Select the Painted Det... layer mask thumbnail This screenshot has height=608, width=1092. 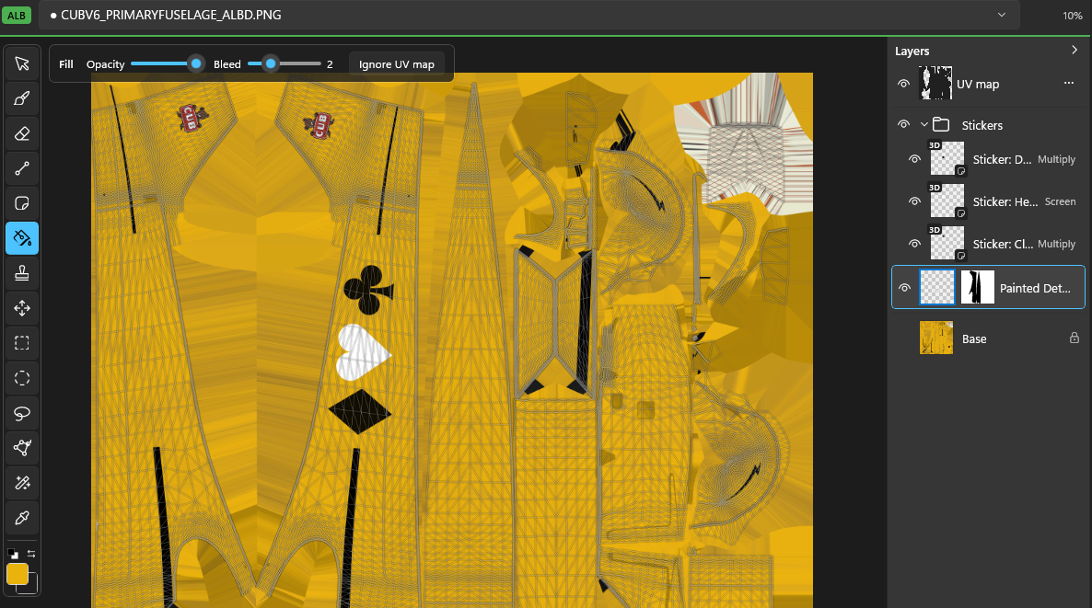coord(977,287)
